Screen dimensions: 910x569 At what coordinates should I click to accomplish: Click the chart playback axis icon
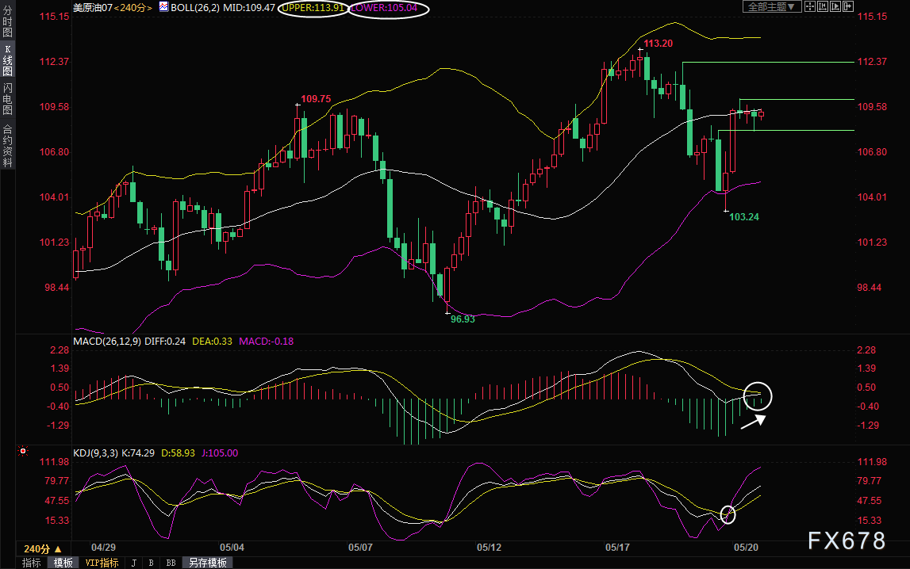(x=835, y=6)
